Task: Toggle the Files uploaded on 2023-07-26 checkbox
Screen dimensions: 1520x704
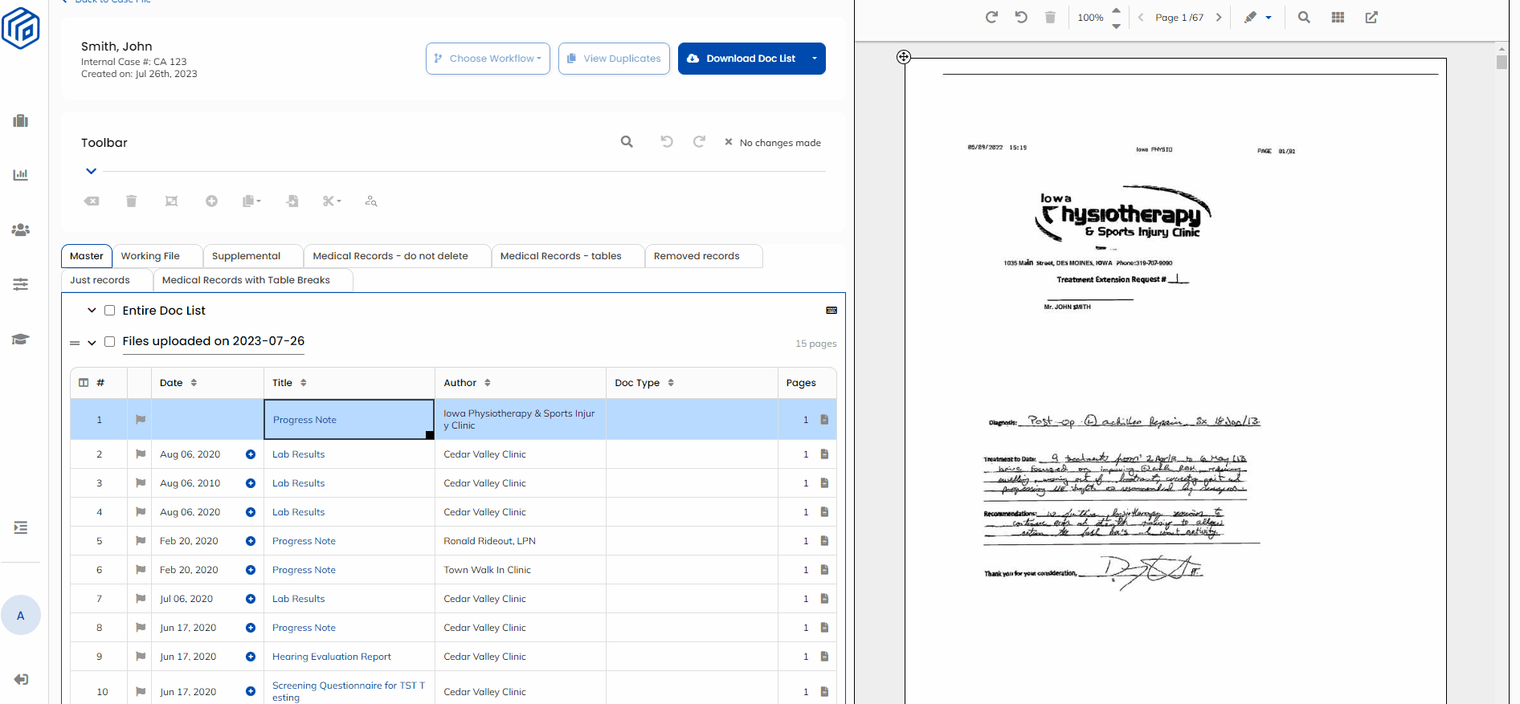Action: [x=110, y=342]
